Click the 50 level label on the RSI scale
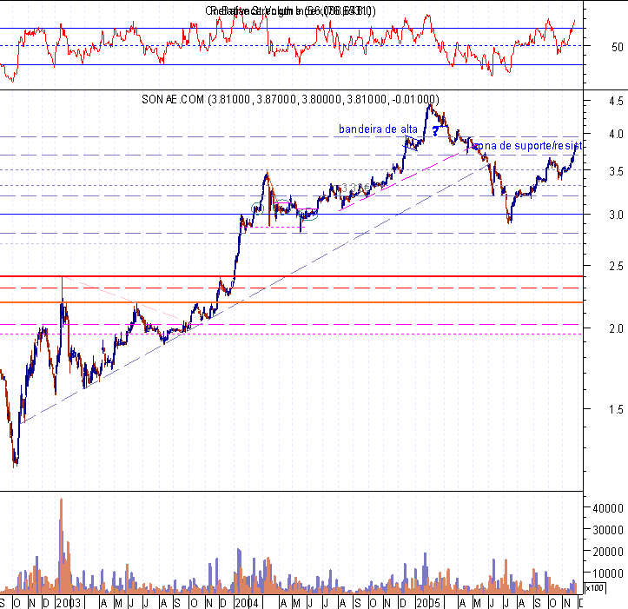Viewport: 628px width, 609px height. coord(618,47)
